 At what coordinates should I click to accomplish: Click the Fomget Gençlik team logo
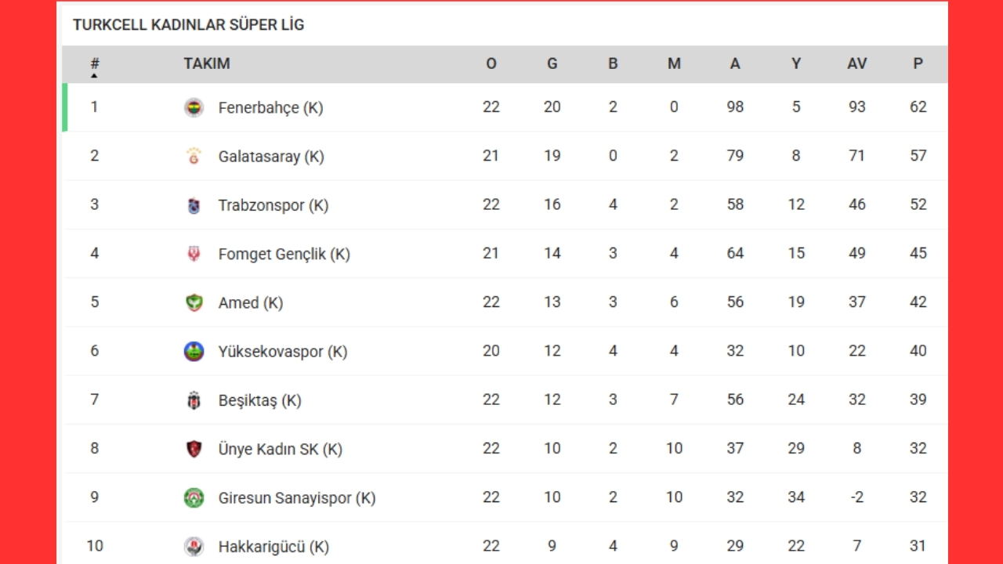pyautogui.click(x=194, y=254)
